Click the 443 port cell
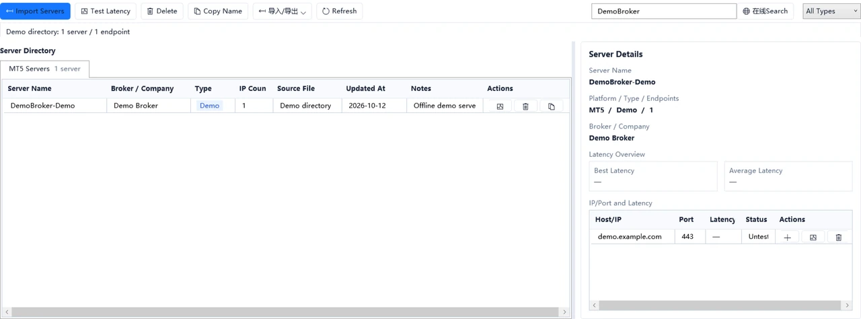This screenshot has width=861, height=319. (x=689, y=237)
